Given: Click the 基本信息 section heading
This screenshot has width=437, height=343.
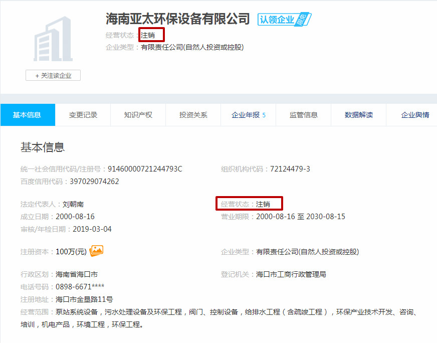Looking at the screenshot, I should [43, 147].
